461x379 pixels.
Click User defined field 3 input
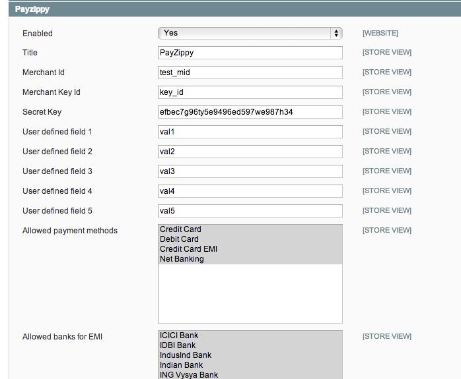[250, 171]
